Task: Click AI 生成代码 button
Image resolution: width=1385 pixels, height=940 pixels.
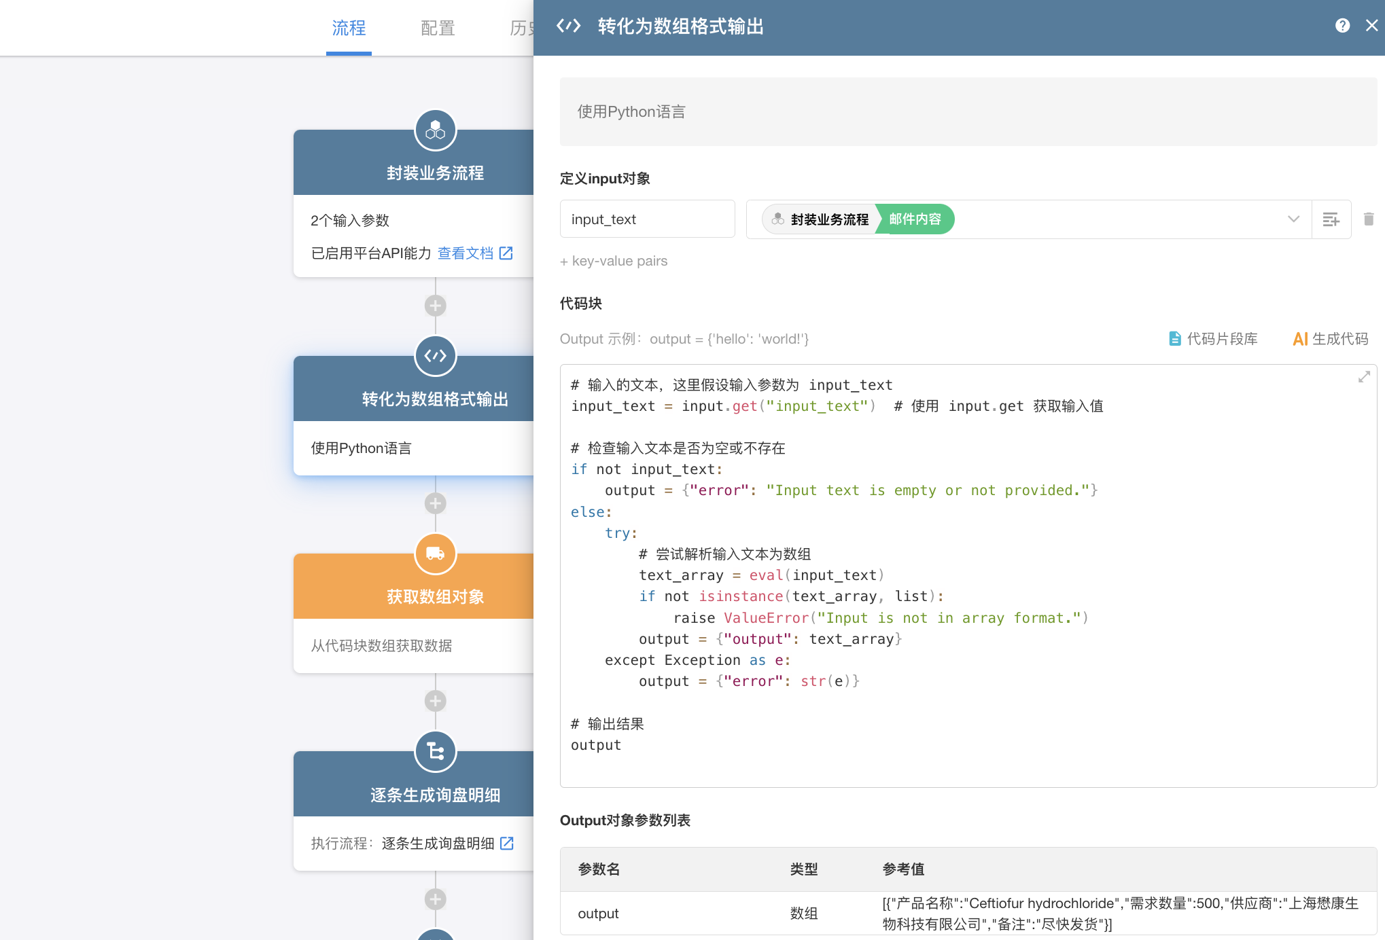Action: click(1330, 339)
